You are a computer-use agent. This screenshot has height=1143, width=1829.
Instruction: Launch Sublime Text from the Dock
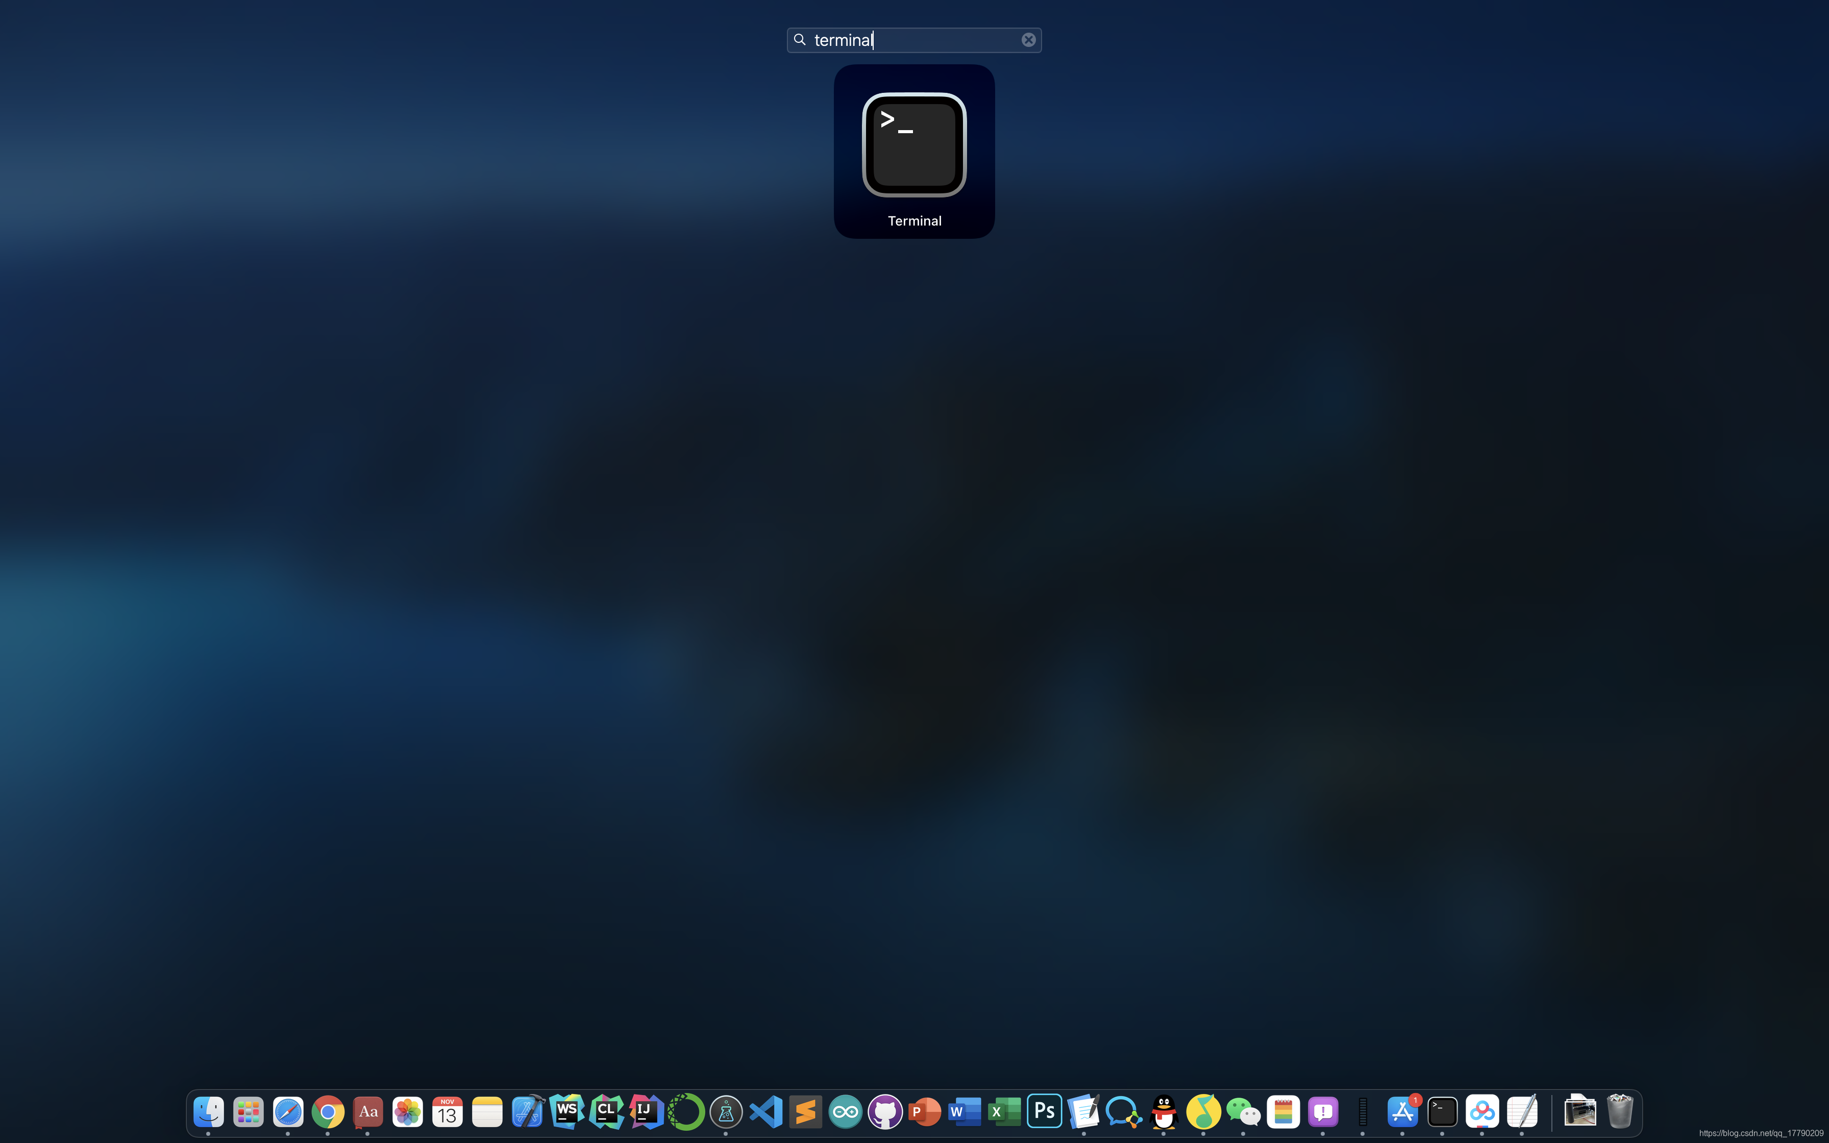coord(806,1111)
